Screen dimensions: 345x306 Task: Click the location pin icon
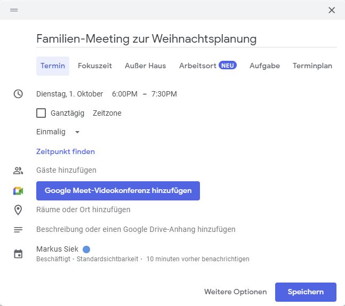point(18,210)
